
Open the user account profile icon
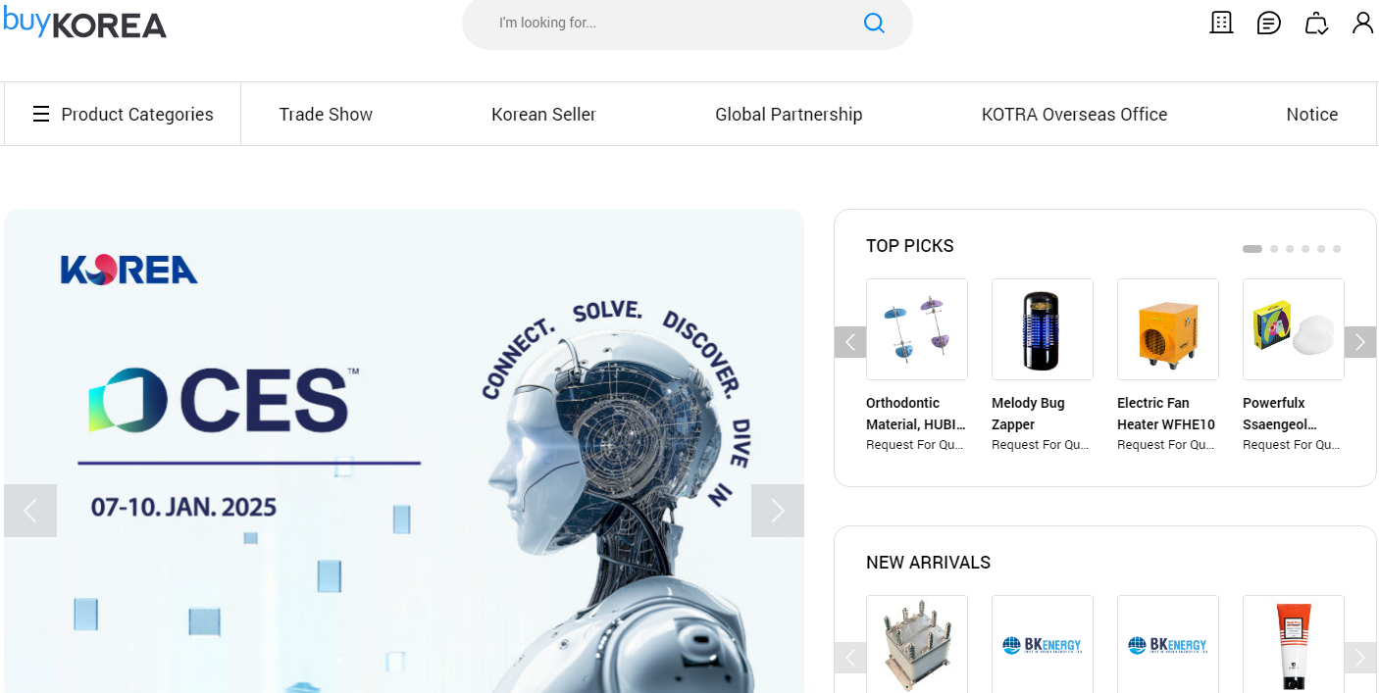click(1363, 23)
